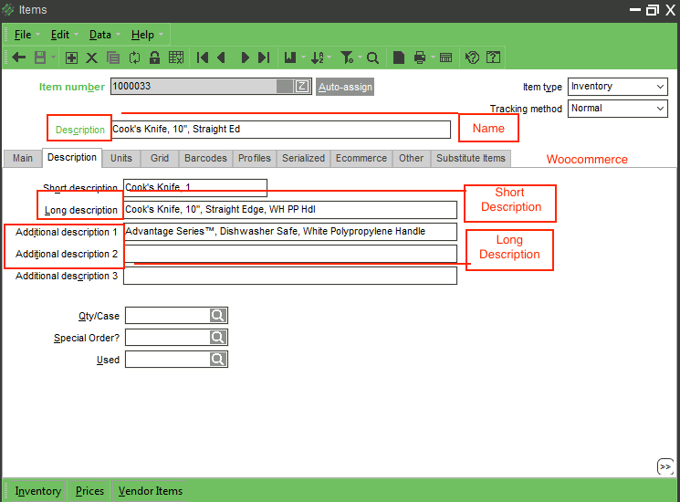
Task: Click the padlock lock icon
Action: coord(154,58)
